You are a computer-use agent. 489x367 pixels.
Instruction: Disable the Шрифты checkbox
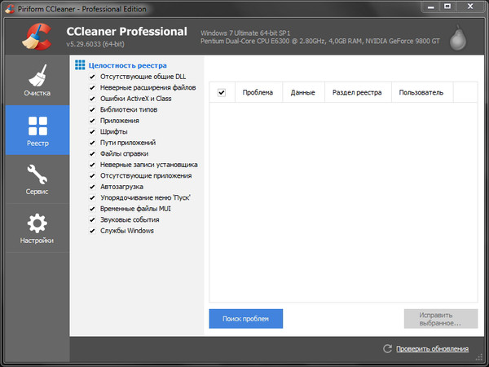click(92, 131)
